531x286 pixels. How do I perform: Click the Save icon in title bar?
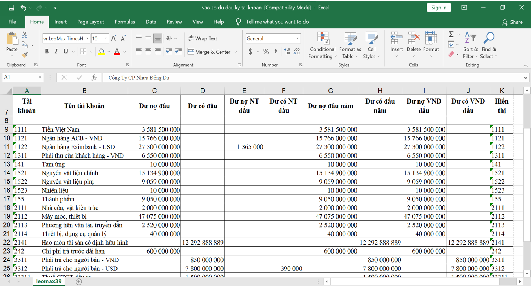coord(11,8)
